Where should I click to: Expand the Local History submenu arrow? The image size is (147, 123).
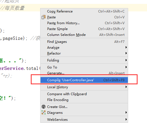pyautogui.click(x=126, y=87)
